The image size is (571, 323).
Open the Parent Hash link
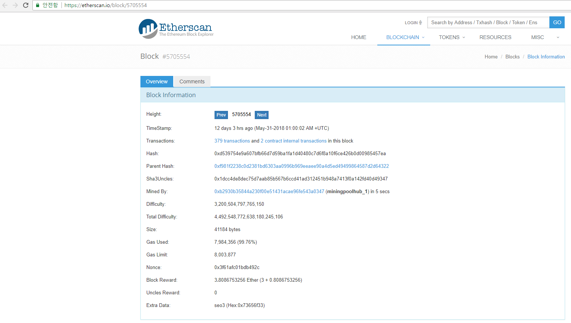pos(302,166)
